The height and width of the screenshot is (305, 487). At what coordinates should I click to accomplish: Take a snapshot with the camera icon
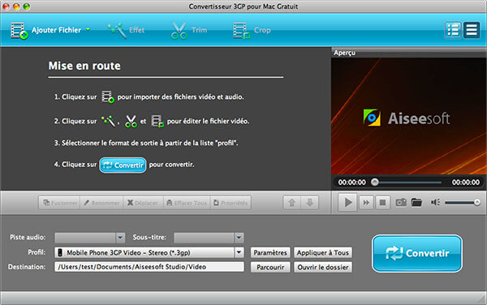tap(401, 203)
